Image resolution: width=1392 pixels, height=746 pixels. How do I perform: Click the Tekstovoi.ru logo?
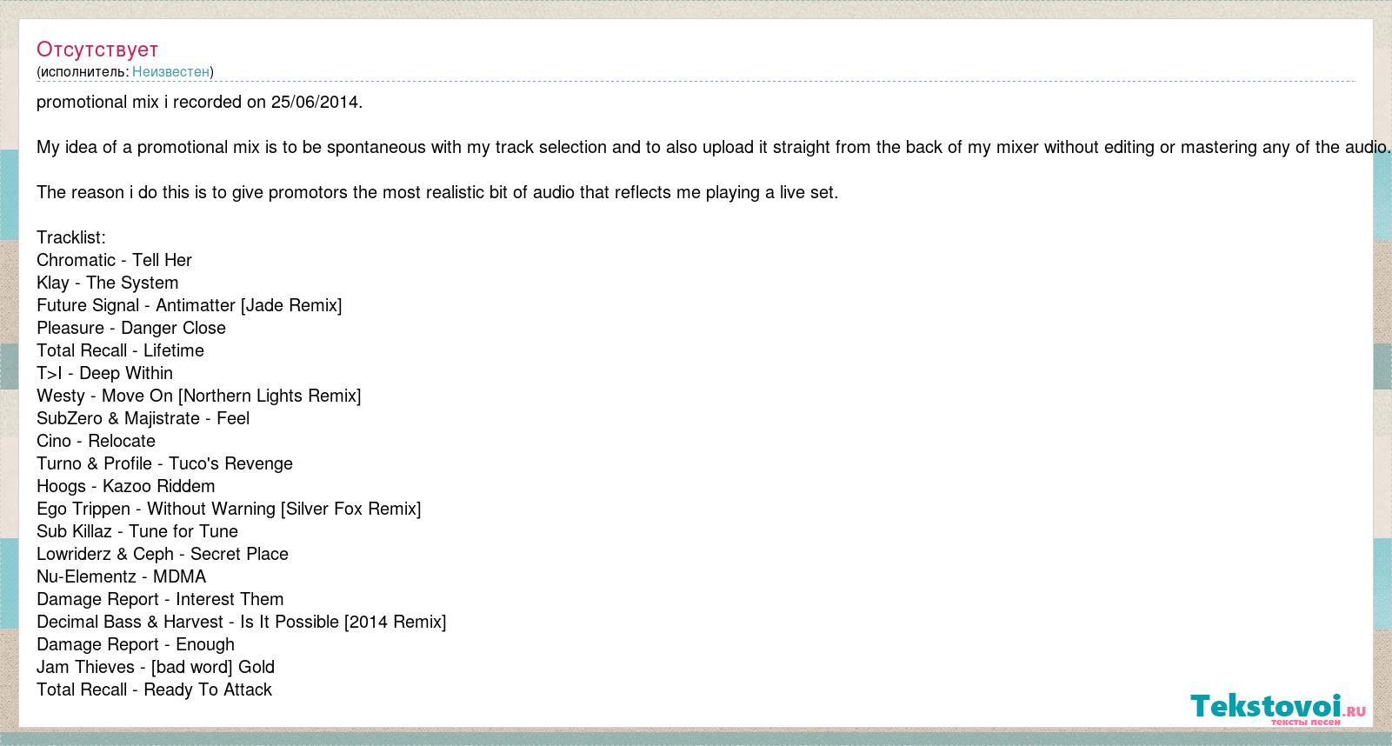pos(1277,709)
